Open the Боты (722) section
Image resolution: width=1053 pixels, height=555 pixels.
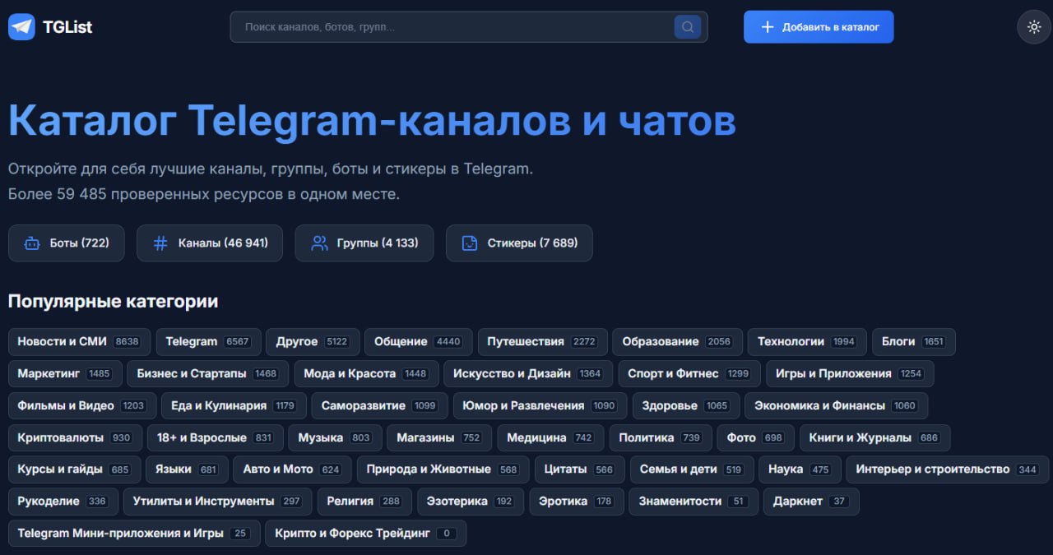(x=67, y=243)
